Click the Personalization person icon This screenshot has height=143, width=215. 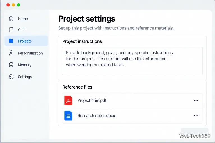click(11, 53)
